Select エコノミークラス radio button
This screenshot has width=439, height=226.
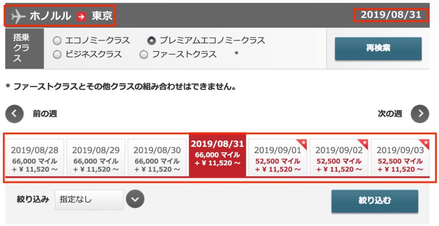(x=57, y=41)
